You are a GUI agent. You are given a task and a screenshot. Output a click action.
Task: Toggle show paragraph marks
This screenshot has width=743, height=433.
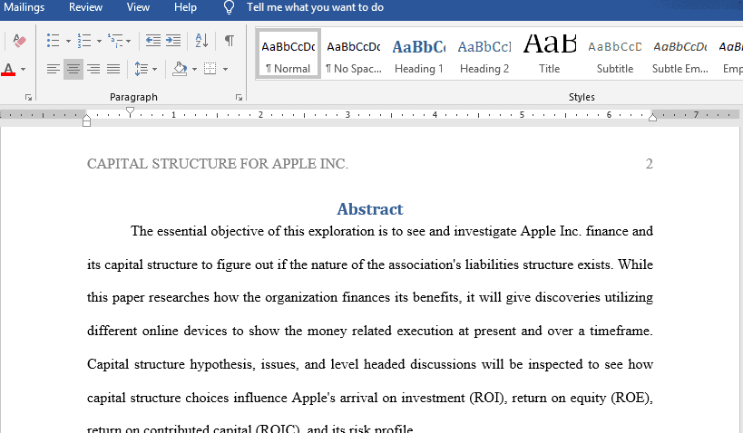[x=230, y=41]
